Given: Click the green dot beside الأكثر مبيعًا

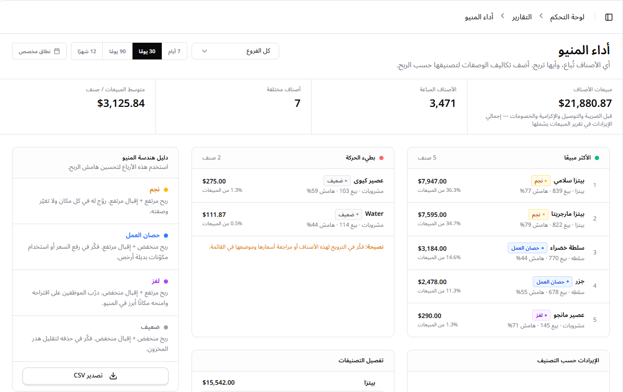Looking at the screenshot, I should click(x=597, y=158).
